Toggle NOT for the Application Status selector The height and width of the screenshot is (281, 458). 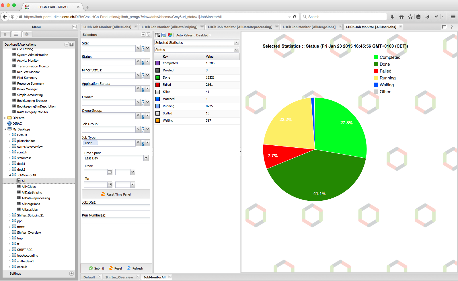pos(143,89)
